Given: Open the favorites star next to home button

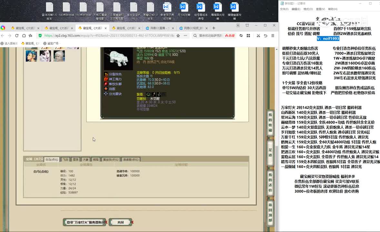Looking at the screenshot, I should [31, 35].
